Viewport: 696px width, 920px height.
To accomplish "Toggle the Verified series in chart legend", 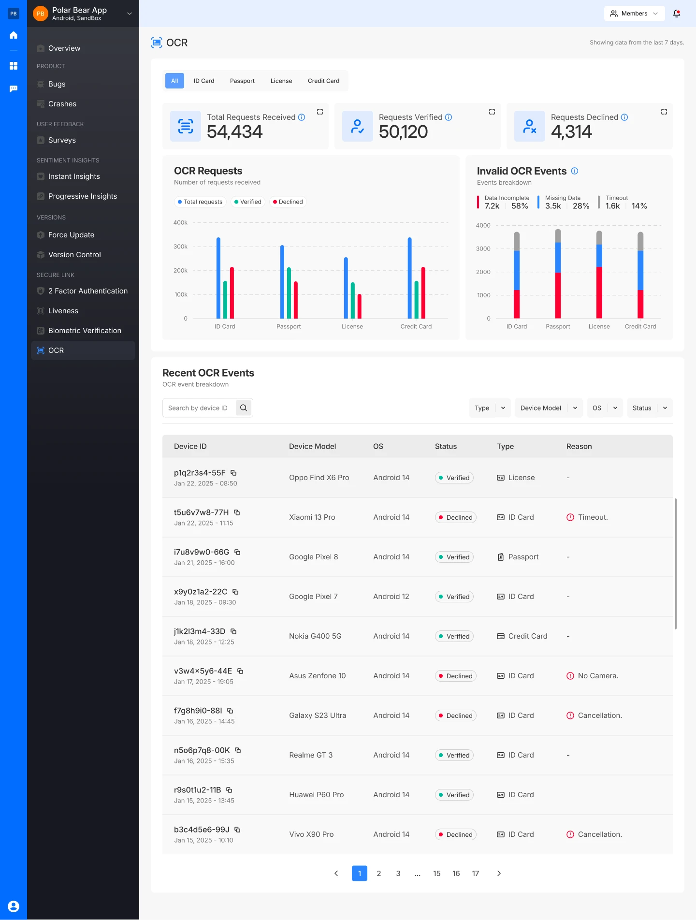I will point(247,202).
